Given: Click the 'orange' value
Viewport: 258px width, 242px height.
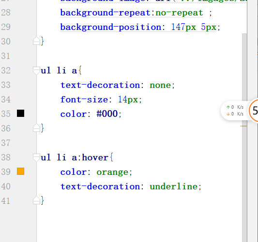Looking at the screenshot, I should pos(112,172).
